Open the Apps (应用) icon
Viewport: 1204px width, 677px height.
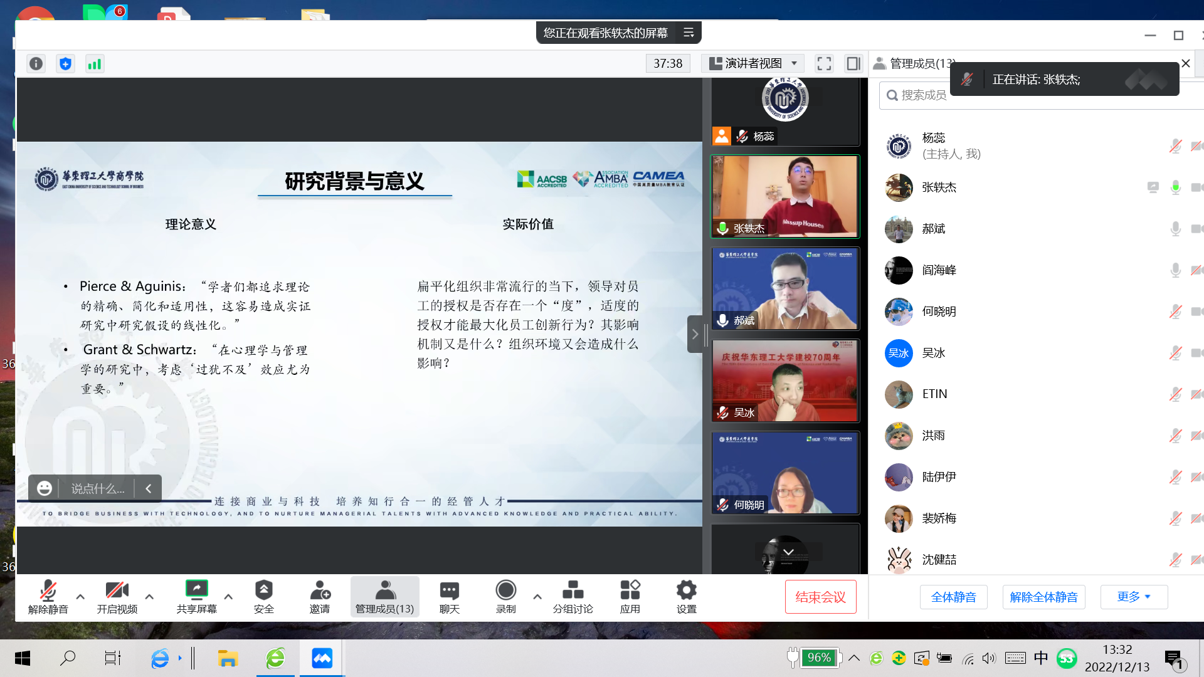click(630, 596)
